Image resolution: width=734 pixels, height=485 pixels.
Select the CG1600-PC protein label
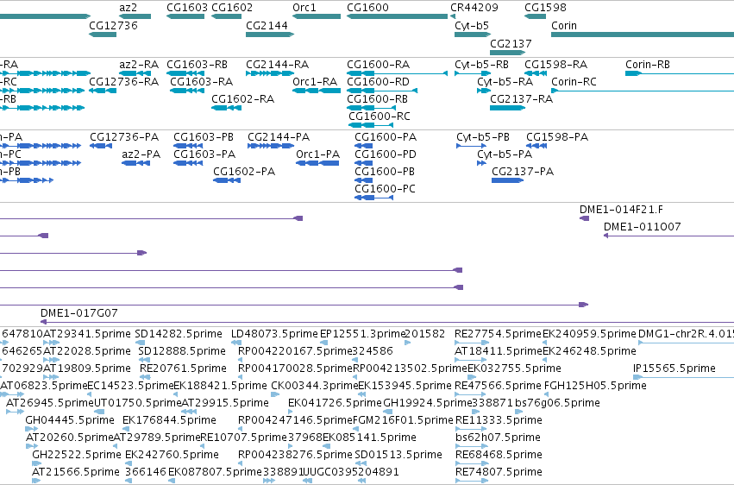[386, 189]
